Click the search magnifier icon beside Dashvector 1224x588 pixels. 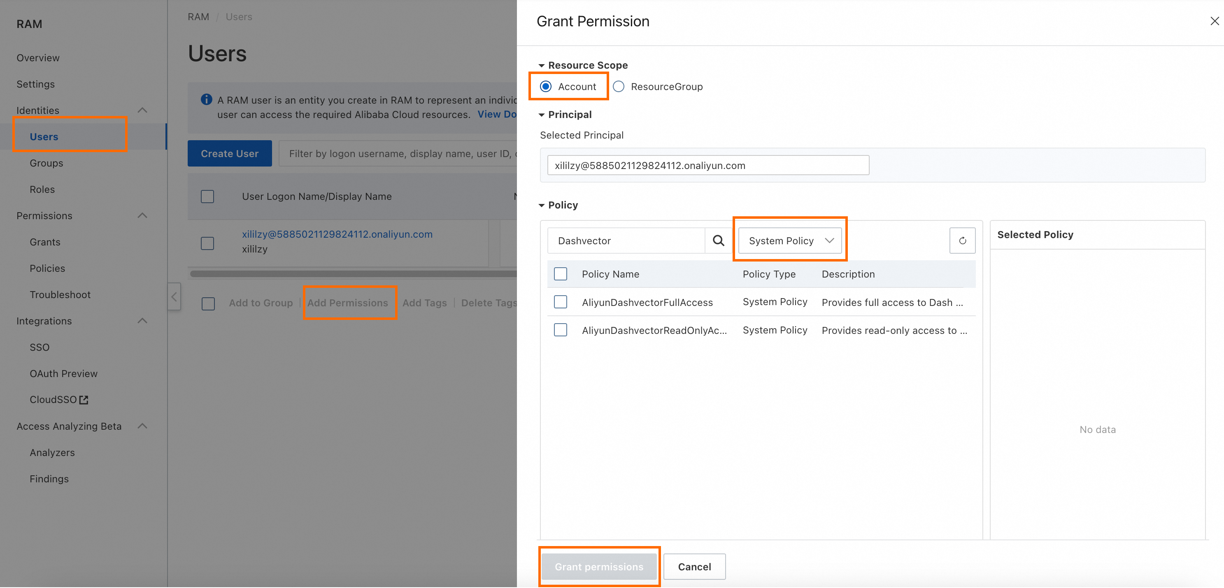coord(718,241)
